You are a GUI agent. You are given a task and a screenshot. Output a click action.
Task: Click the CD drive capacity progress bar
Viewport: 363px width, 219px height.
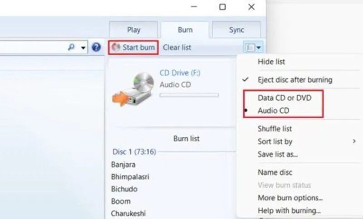[x=189, y=95]
